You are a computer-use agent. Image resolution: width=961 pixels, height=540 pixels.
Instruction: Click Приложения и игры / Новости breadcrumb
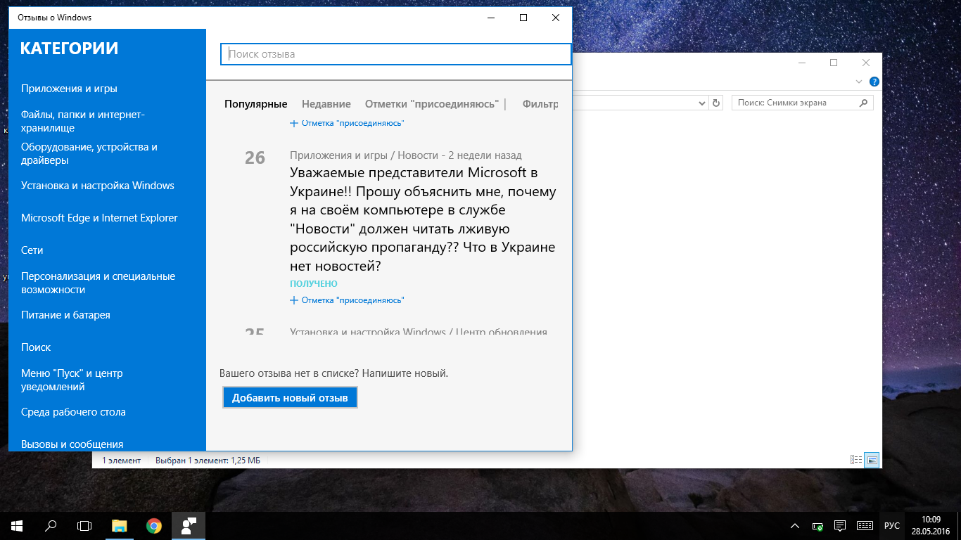tap(364, 155)
